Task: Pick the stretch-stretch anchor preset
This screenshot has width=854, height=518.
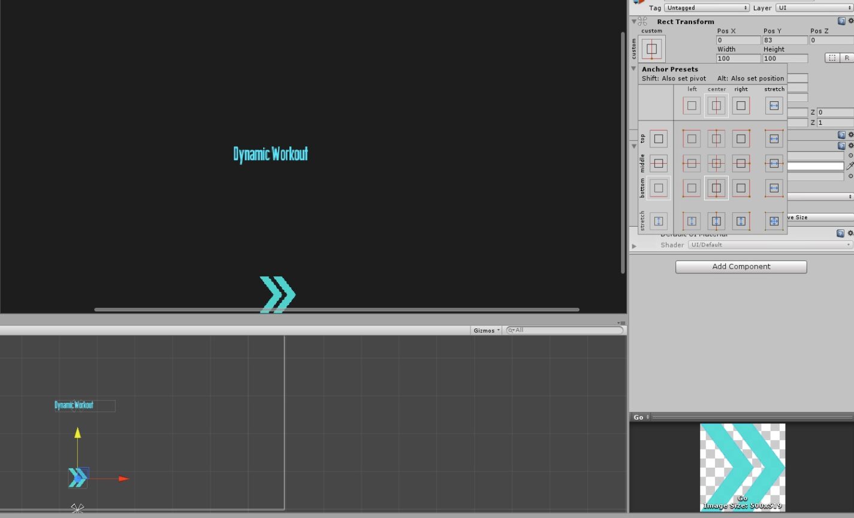Action: (774, 221)
